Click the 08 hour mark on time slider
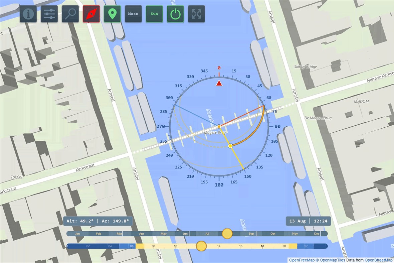 coord(153,246)
